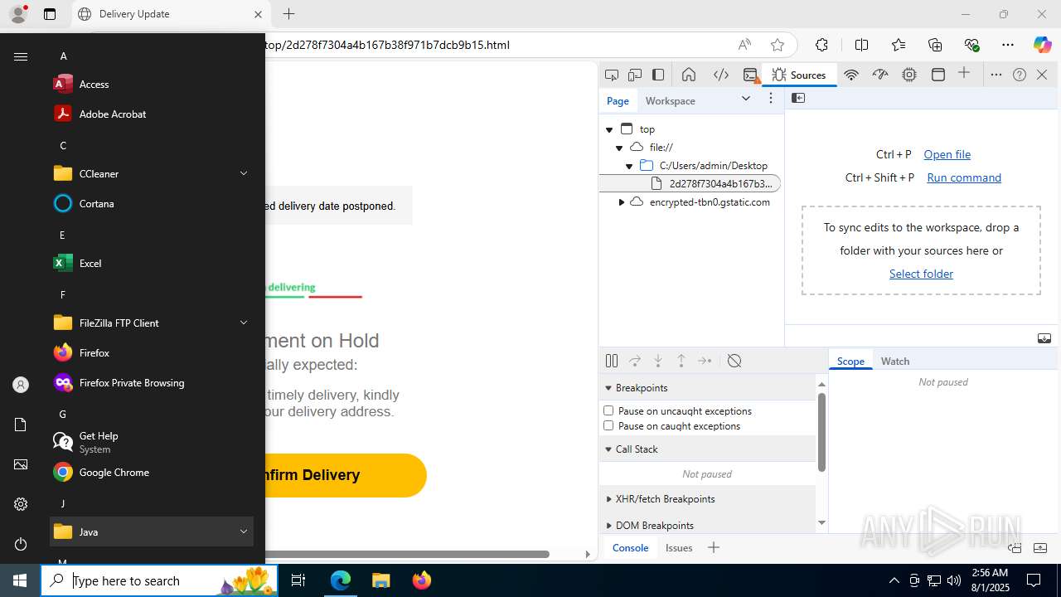Open DevTools customize three-dot menu
Image resolution: width=1061 pixels, height=597 pixels.
tap(996, 75)
